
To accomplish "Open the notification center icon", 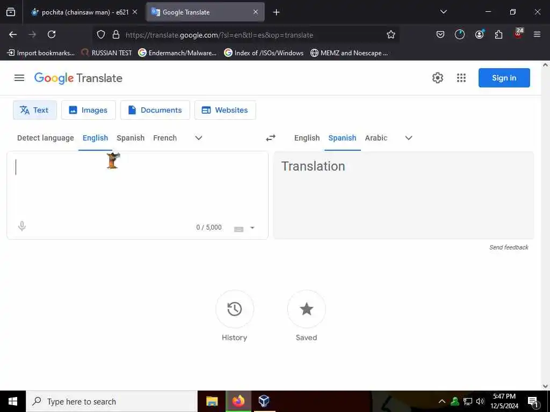I will tap(533, 401).
